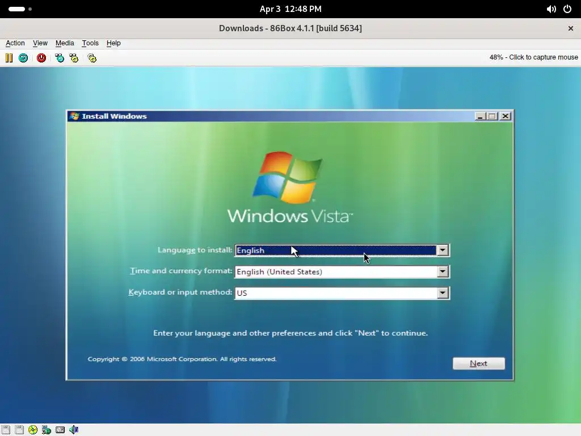Open the Help menu
581x436 pixels.
pyautogui.click(x=113, y=43)
